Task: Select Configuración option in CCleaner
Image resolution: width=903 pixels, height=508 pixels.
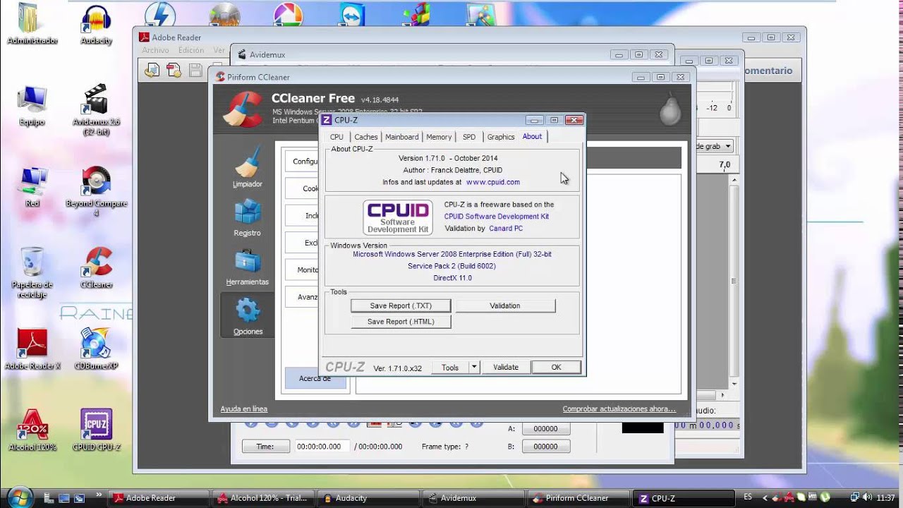Action: pos(303,161)
